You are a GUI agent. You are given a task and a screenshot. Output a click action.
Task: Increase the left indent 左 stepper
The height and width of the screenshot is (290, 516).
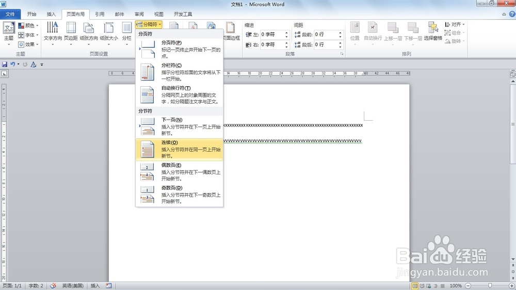coord(286,33)
